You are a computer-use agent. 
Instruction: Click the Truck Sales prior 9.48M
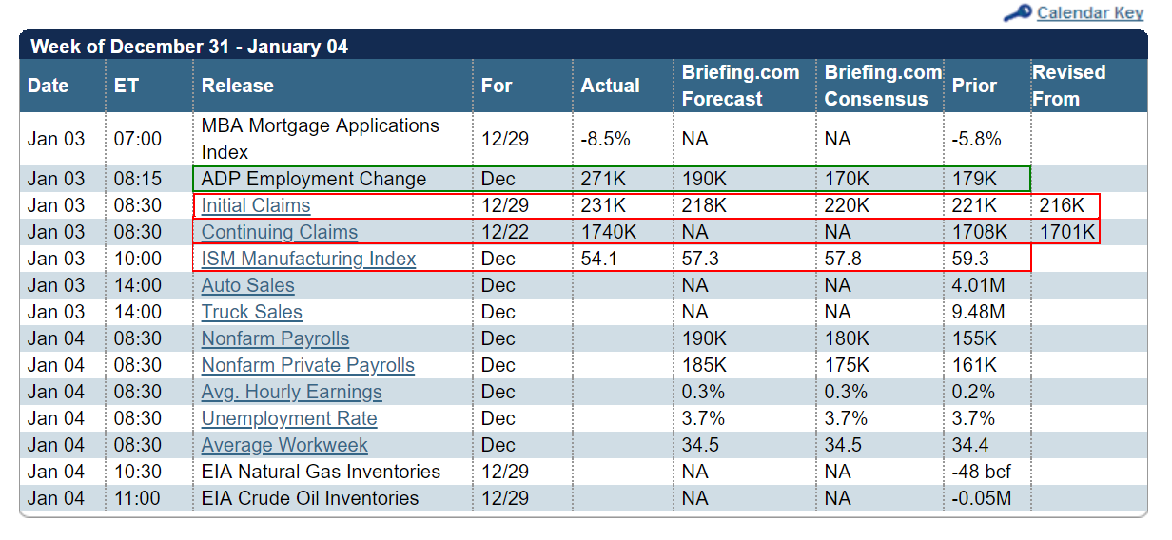point(979,312)
